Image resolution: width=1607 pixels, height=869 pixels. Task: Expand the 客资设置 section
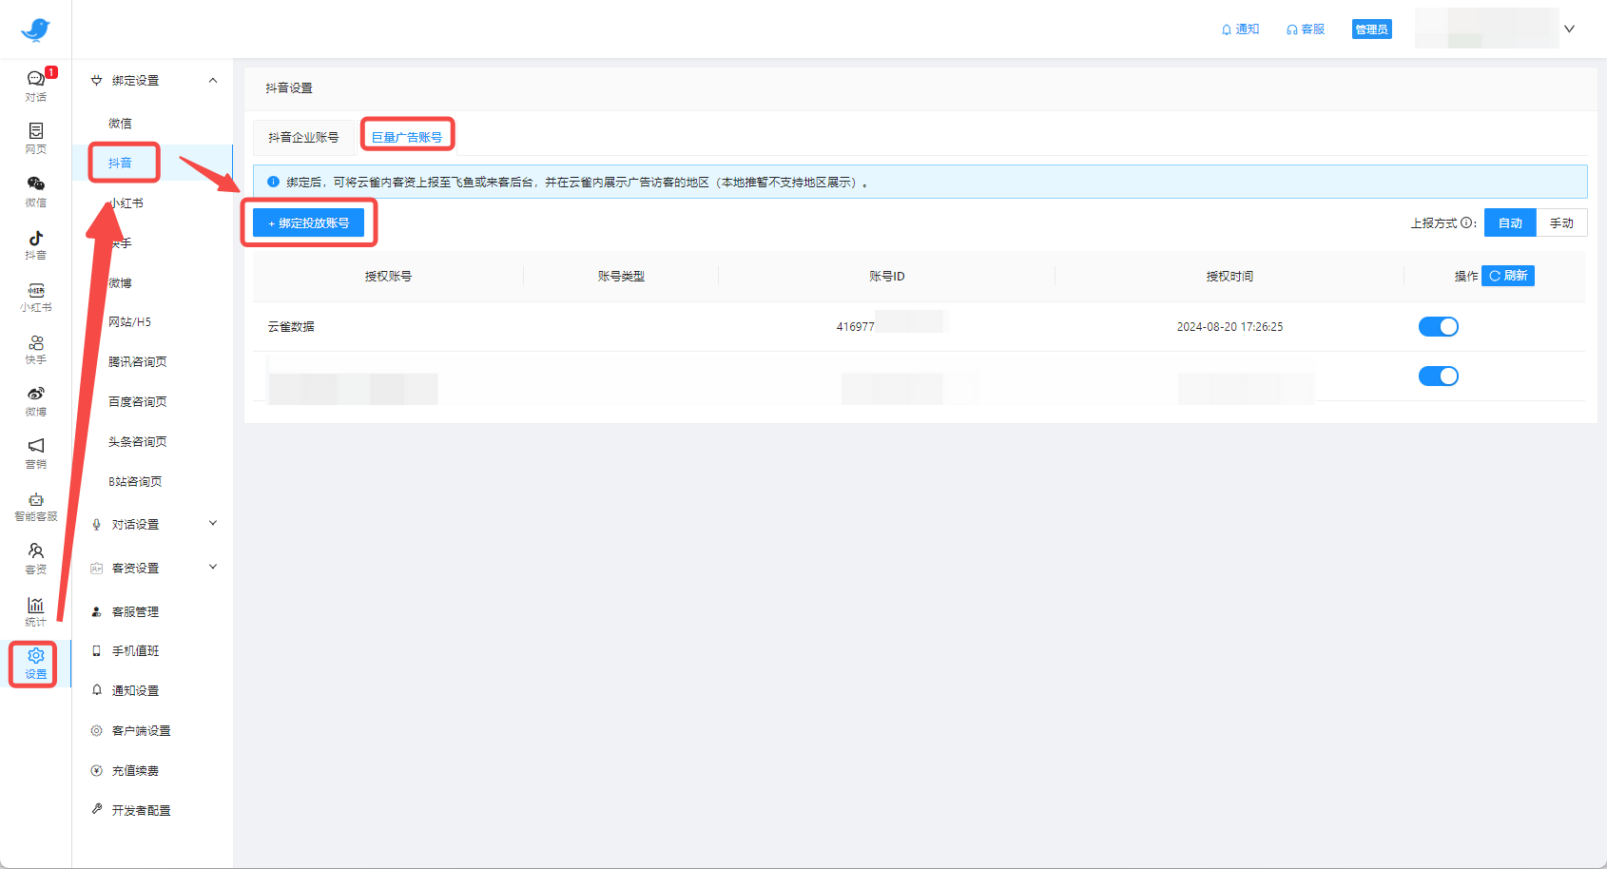tap(213, 568)
